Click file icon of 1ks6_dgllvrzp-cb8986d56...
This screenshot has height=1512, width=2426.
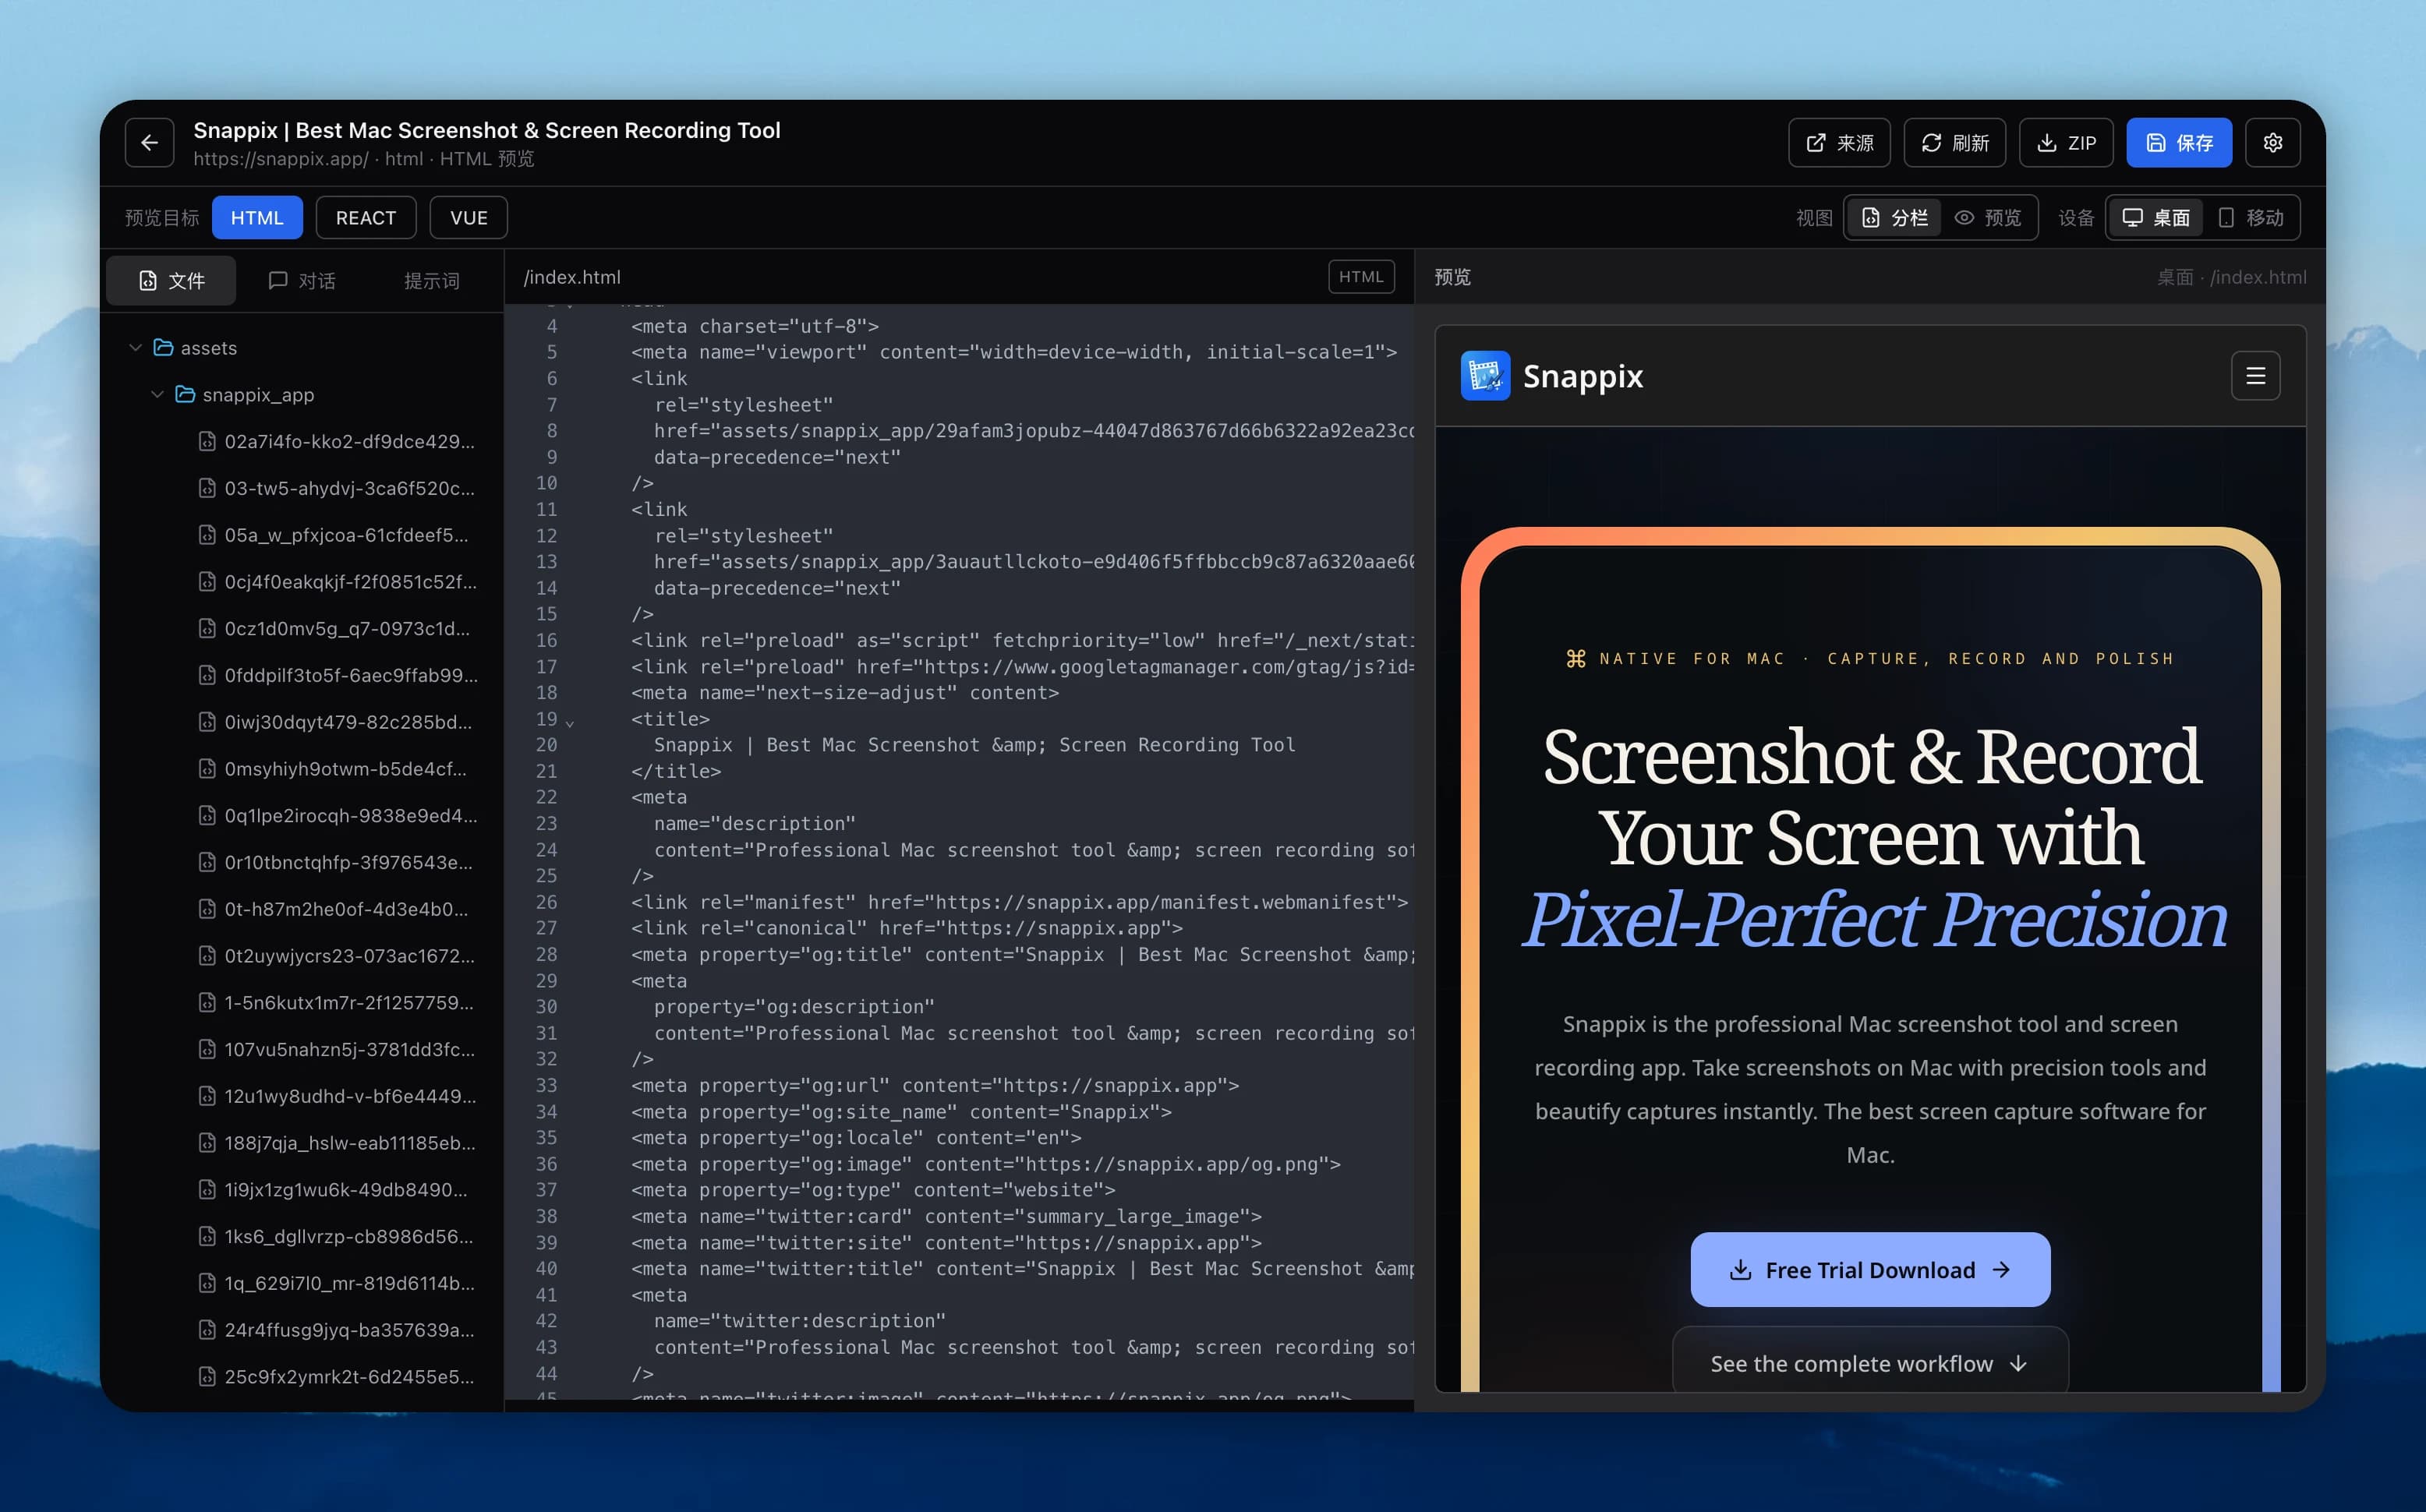coord(206,1236)
